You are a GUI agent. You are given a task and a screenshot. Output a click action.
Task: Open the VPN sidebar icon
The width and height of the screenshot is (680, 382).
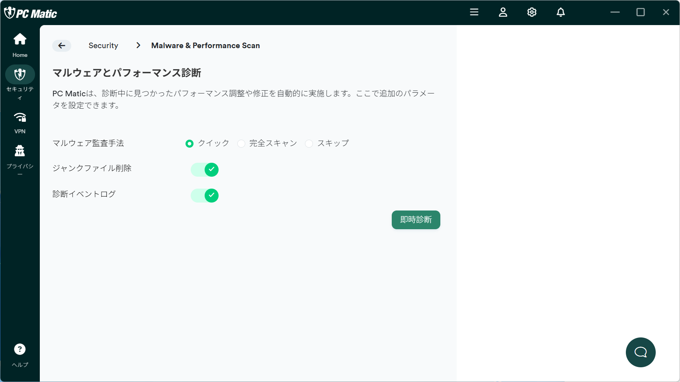coord(20,117)
